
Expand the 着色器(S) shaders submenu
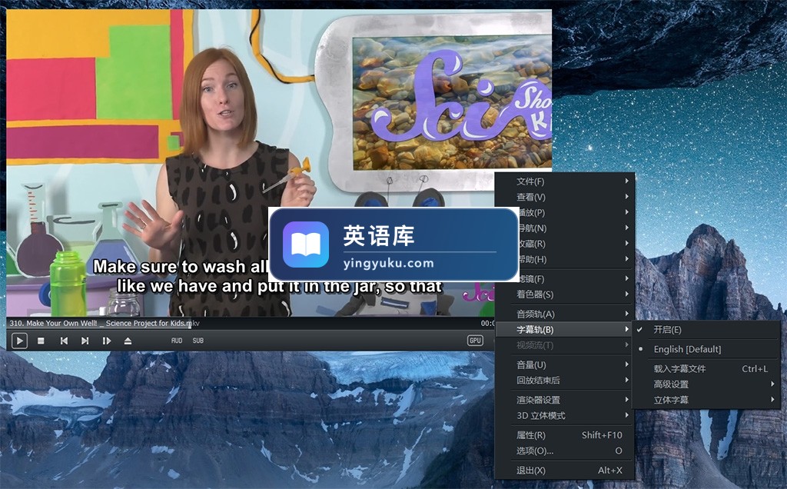point(565,294)
